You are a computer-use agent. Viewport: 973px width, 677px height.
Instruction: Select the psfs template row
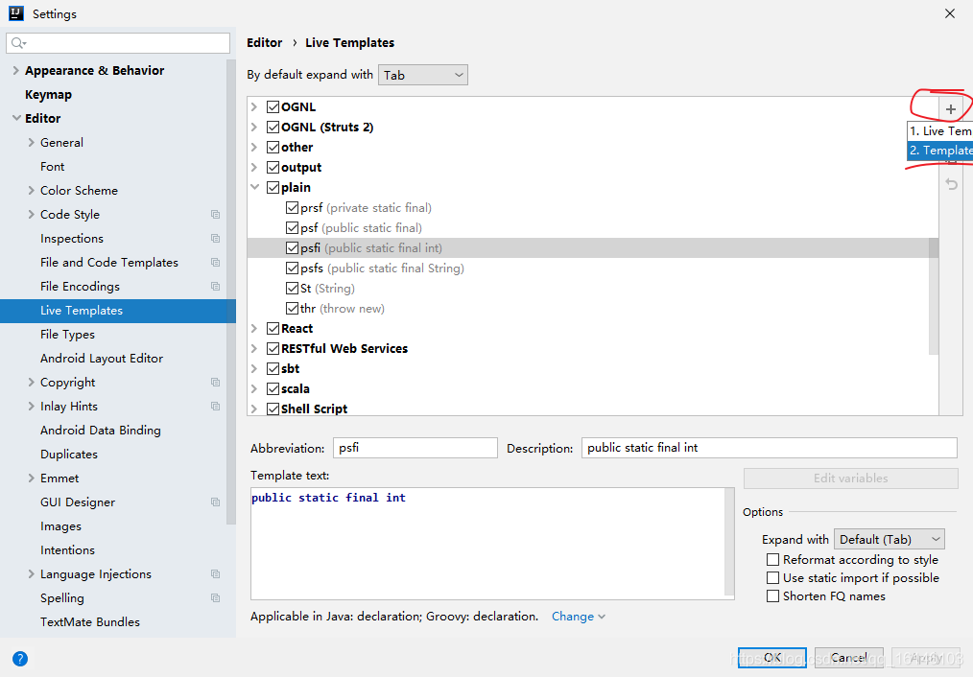pyautogui.click(x=593, y=268)
